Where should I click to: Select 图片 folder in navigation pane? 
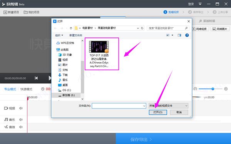tap(63, 65)
